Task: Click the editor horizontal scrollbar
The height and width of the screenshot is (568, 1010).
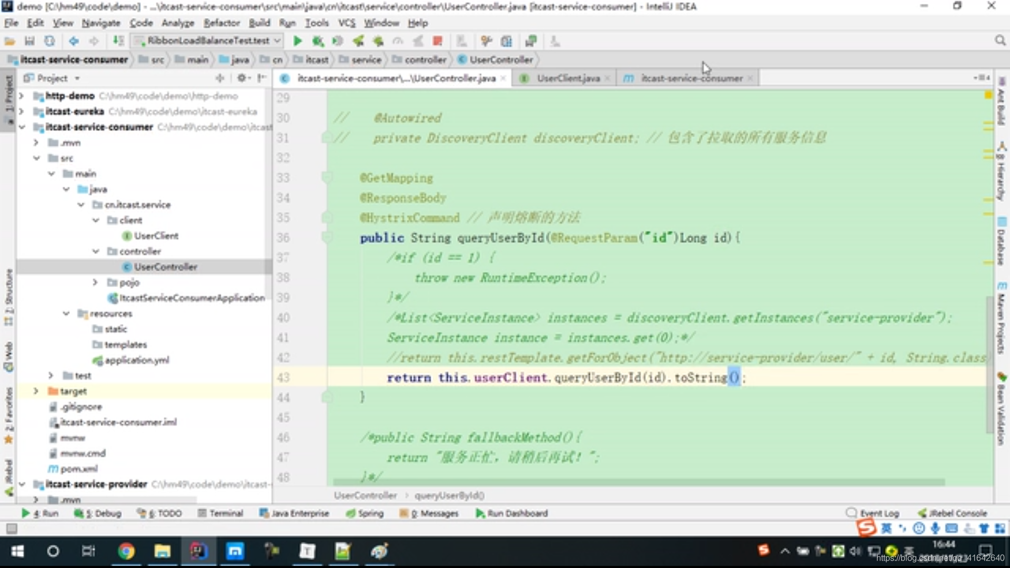Action: coord(638,482)
